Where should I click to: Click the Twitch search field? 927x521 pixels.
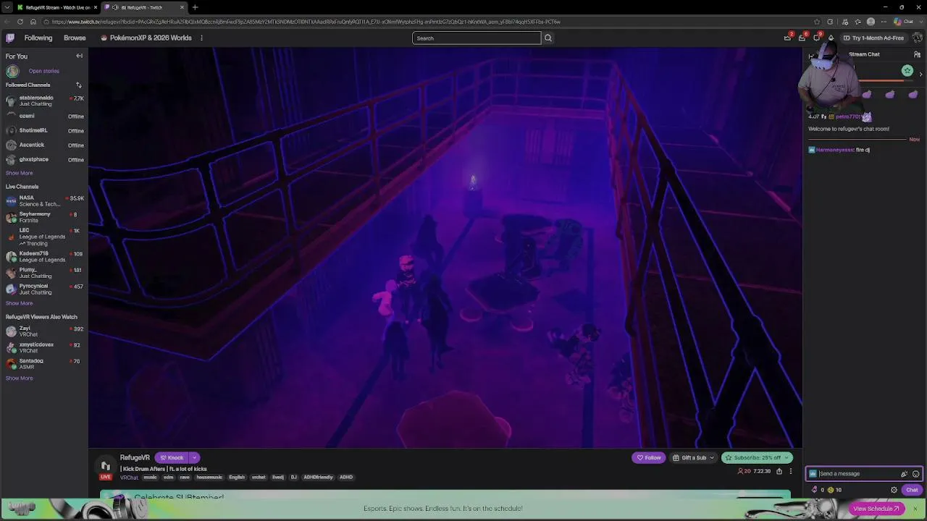(x=477, y=38)
